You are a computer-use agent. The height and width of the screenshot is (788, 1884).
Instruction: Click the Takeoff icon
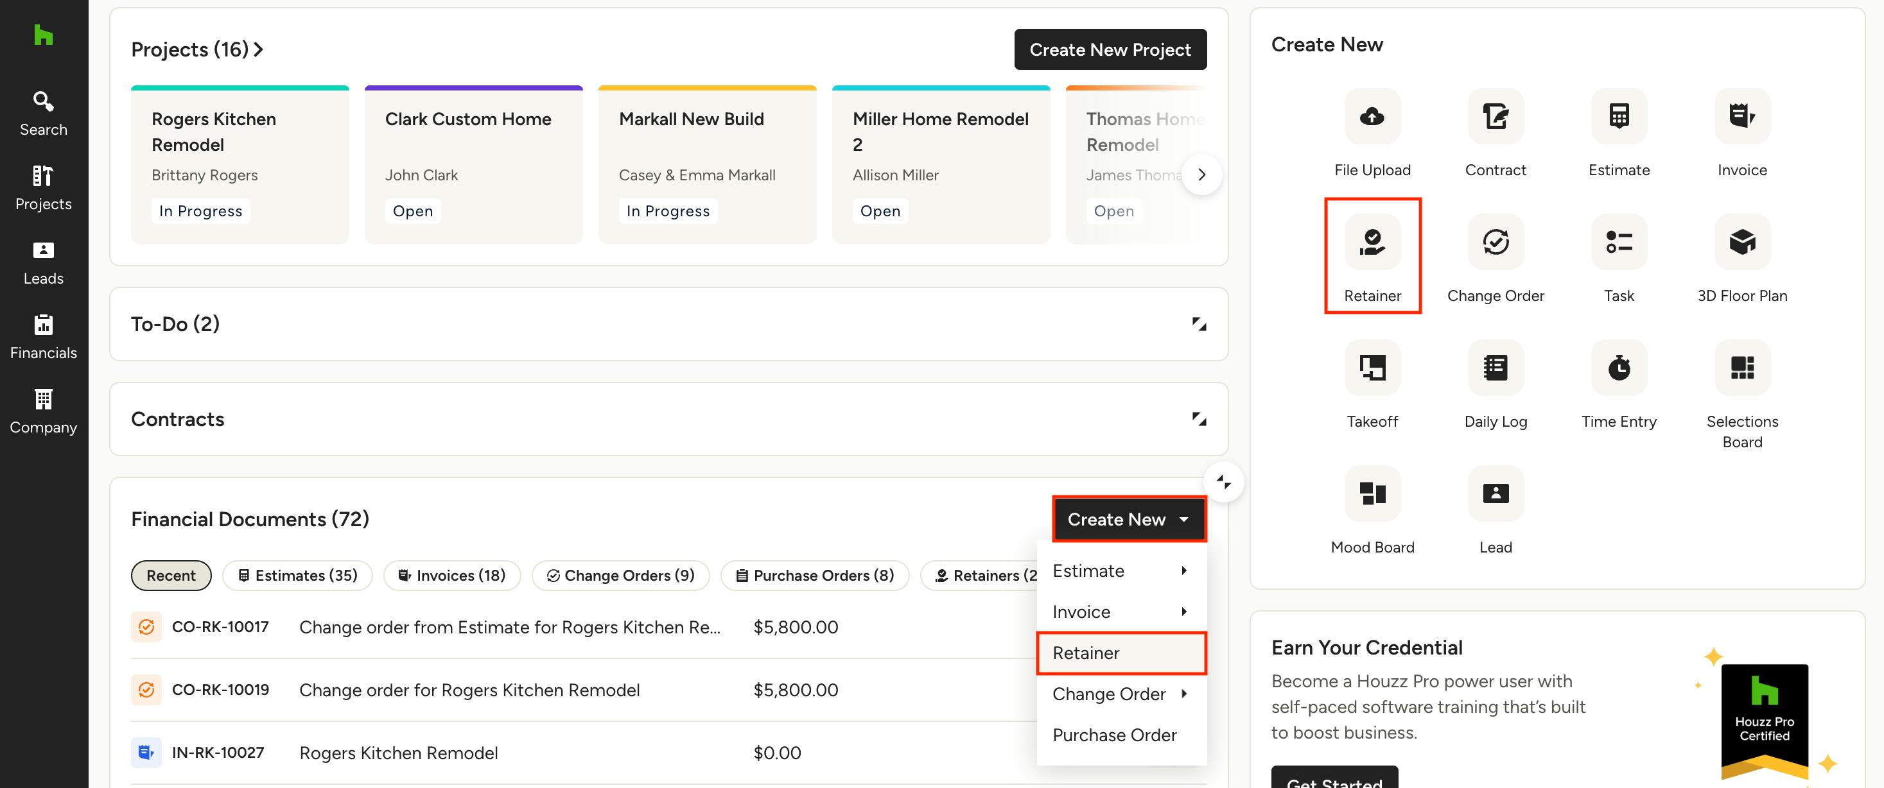(1372, 368)
